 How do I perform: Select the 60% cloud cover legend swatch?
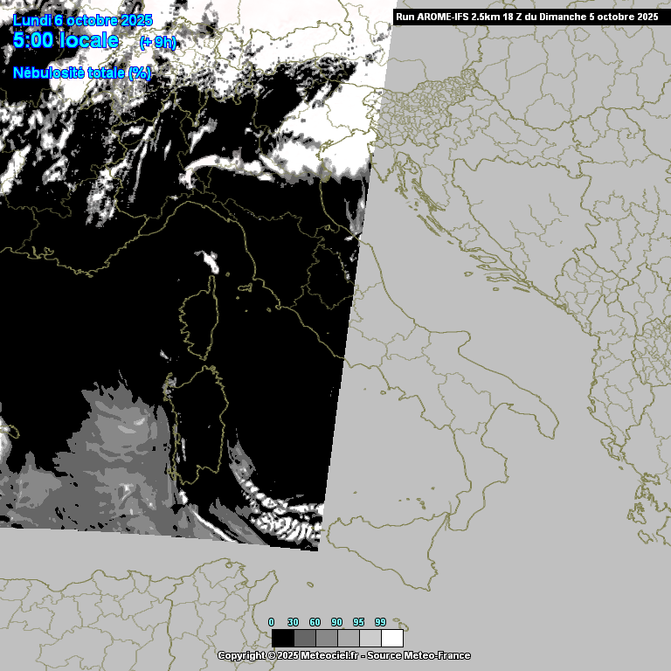[327, 638]
